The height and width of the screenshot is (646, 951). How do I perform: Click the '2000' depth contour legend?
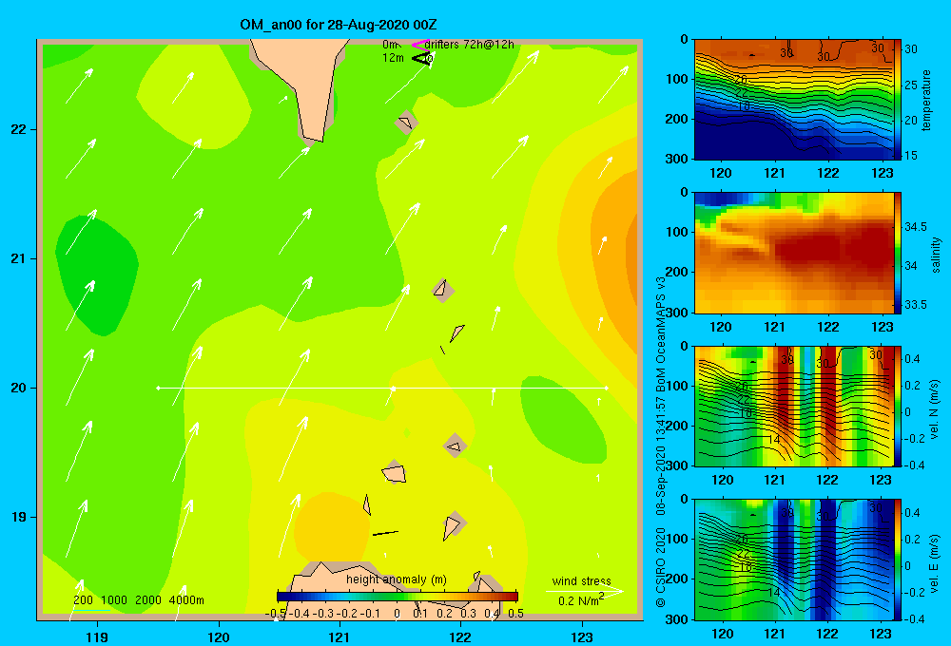[148, 600]
